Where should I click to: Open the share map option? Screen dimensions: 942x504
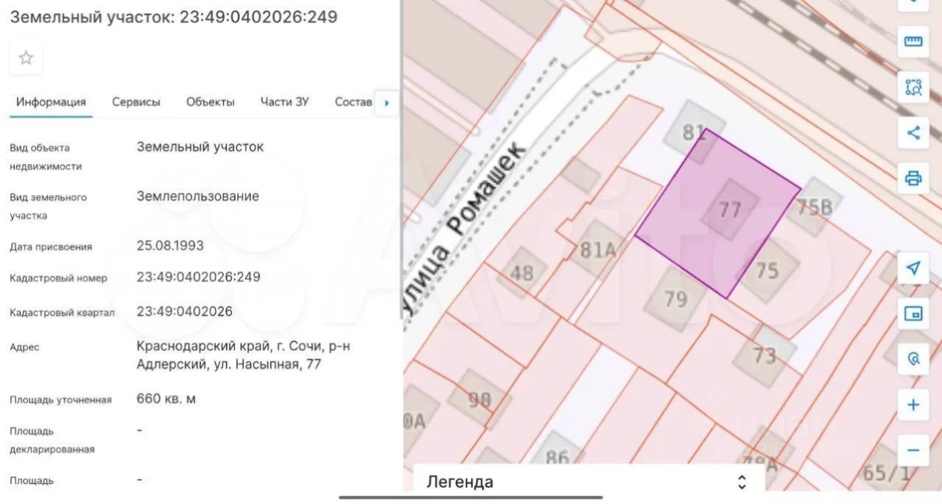(913, 133)
